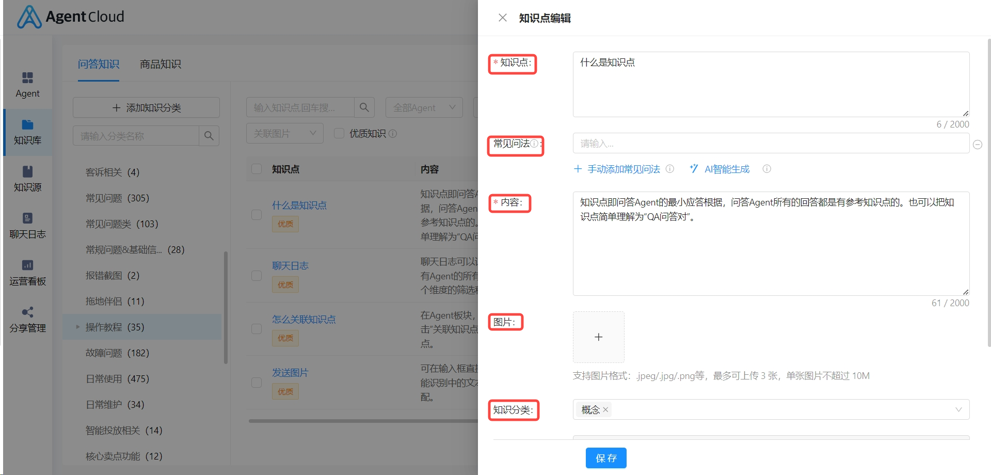Switch to the 问答知识 tab
991x475 pixels.
(x=99, y=64)
